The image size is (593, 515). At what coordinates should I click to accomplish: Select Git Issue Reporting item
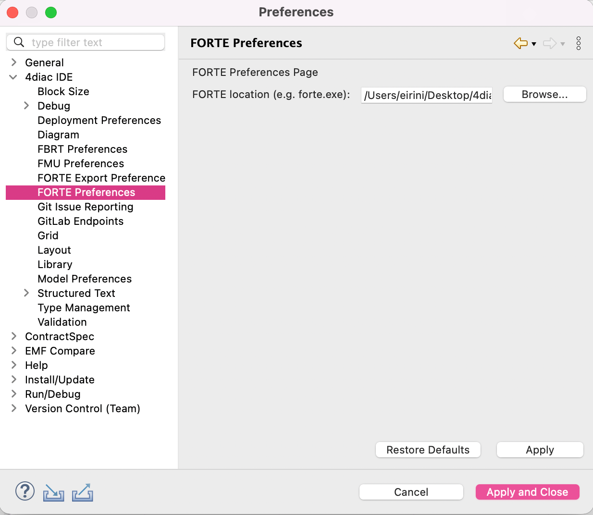(86, 207)
